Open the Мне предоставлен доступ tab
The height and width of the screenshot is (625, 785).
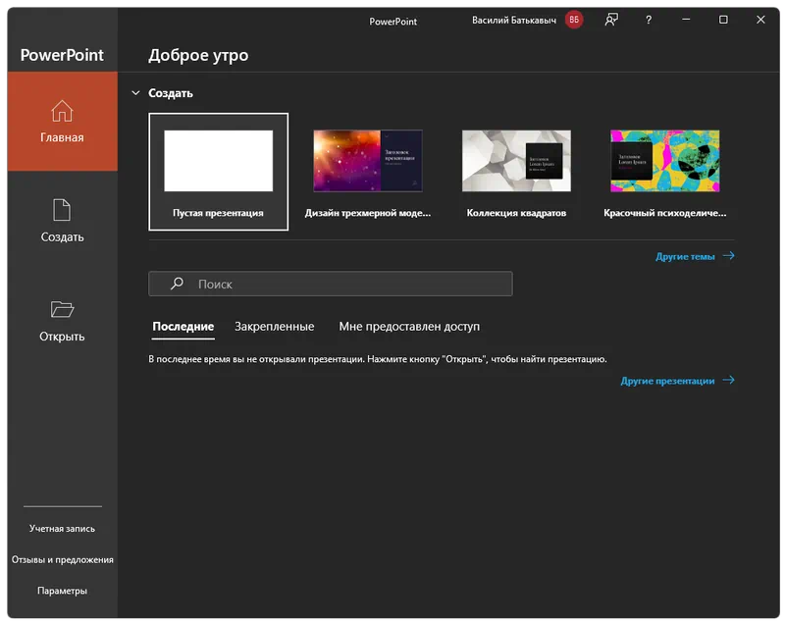(409, 327)
